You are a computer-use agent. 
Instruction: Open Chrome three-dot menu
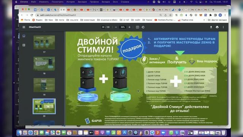coord(225,15)
